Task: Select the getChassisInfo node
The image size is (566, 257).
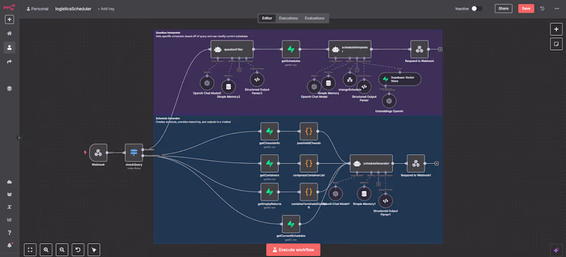Action: tap(270, 131)
